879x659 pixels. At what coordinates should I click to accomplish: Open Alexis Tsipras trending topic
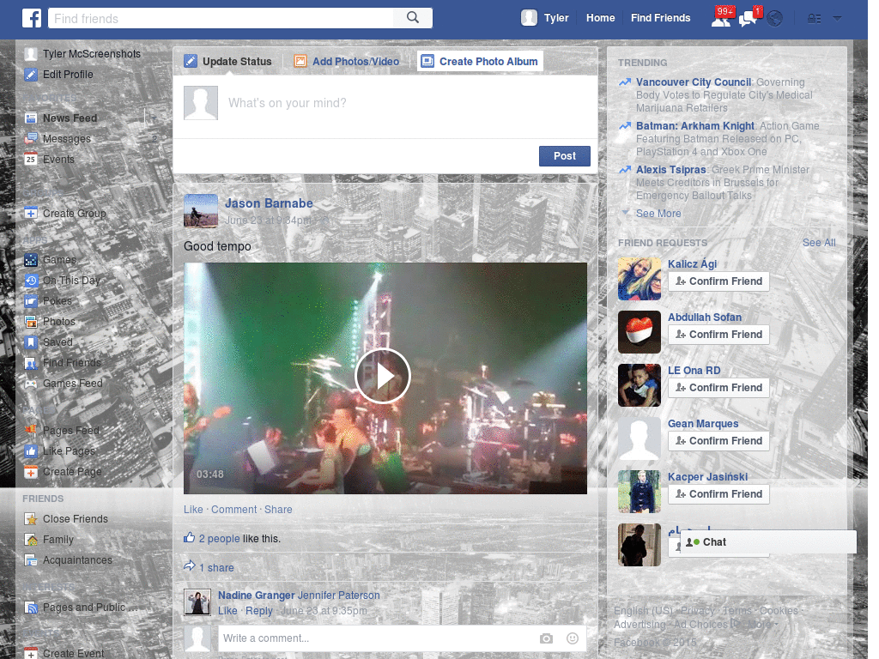[670, 169]
